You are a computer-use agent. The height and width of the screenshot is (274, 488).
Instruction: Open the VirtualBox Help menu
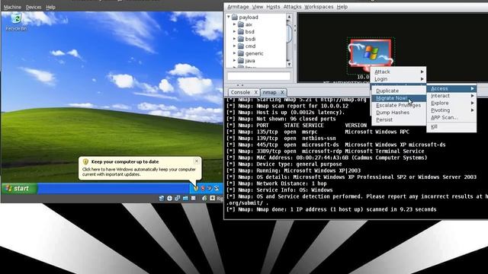point(50,7)
